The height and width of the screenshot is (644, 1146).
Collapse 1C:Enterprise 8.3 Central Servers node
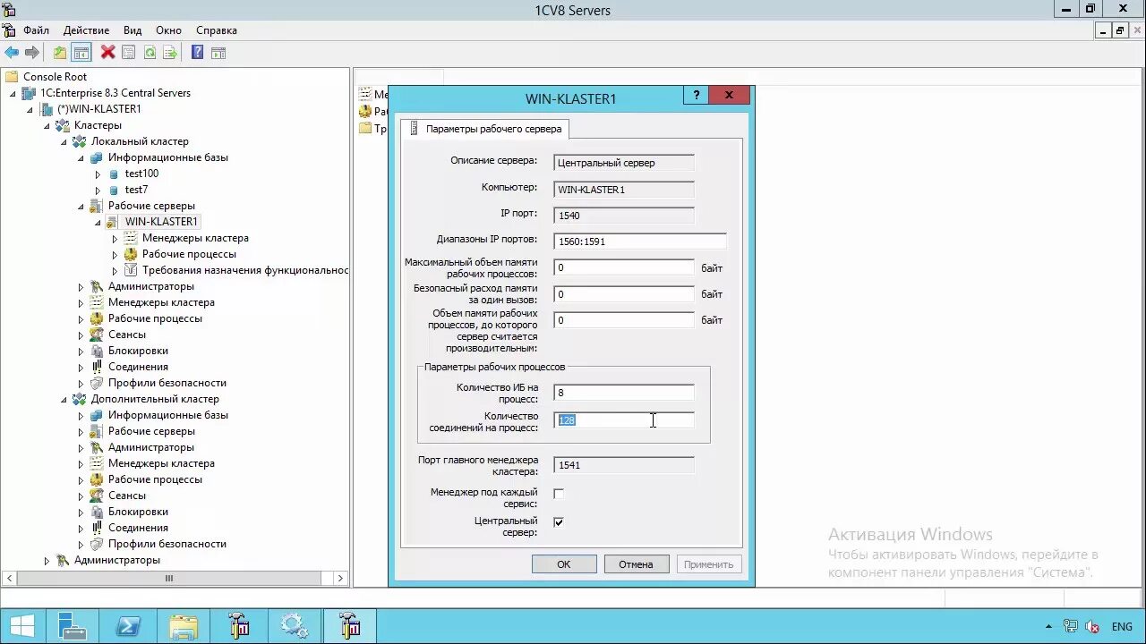13,93
